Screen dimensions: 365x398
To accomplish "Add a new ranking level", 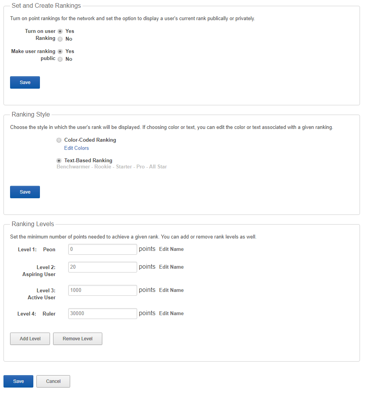I will (x=30, y=338).
